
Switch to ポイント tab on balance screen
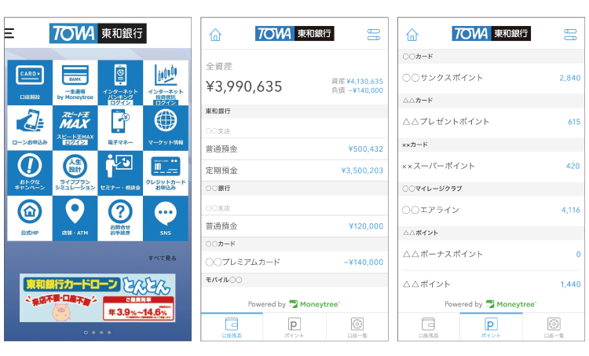pyautogui.click(x=294, y=328)
